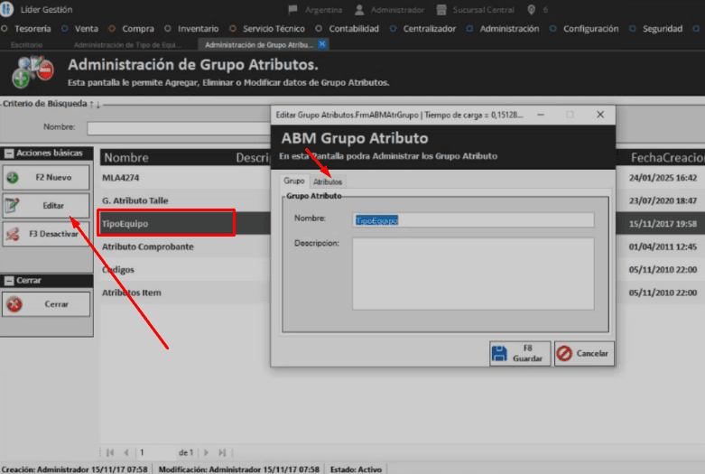The width and height of the screenshot is (705, 474).
Task: Click the red Cerrar icon in sidebar
Action: (14, 304)
